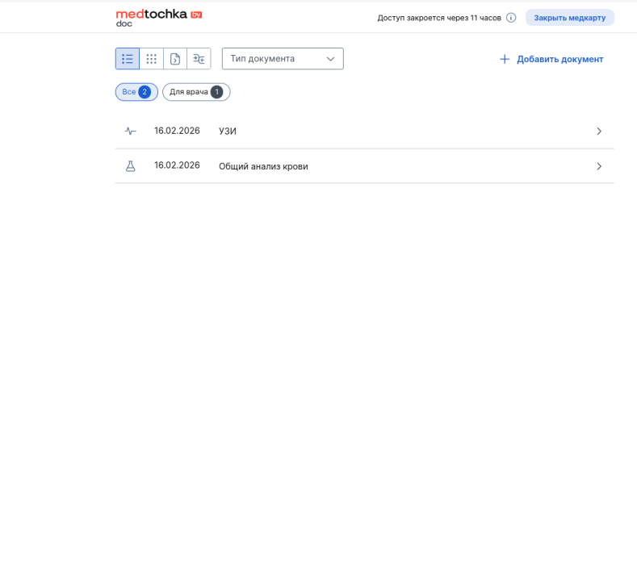Click the merge arrows view icon
The height and width of the screenshot is (577, 637).
[x=199, y=59]
